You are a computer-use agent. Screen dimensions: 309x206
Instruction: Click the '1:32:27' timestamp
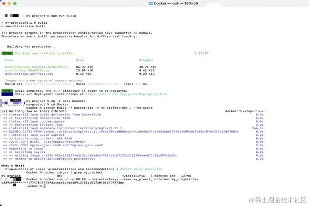(x=201, y=53)
